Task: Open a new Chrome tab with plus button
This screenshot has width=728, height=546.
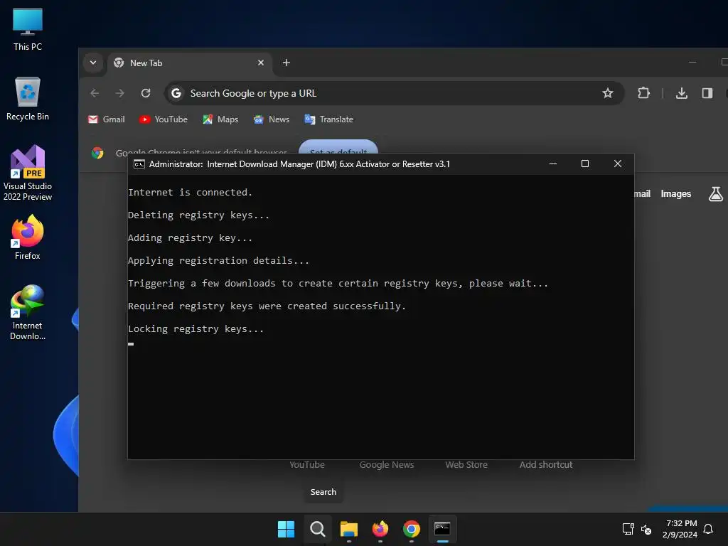Action: pyautogui.click(x=287, y=63)
